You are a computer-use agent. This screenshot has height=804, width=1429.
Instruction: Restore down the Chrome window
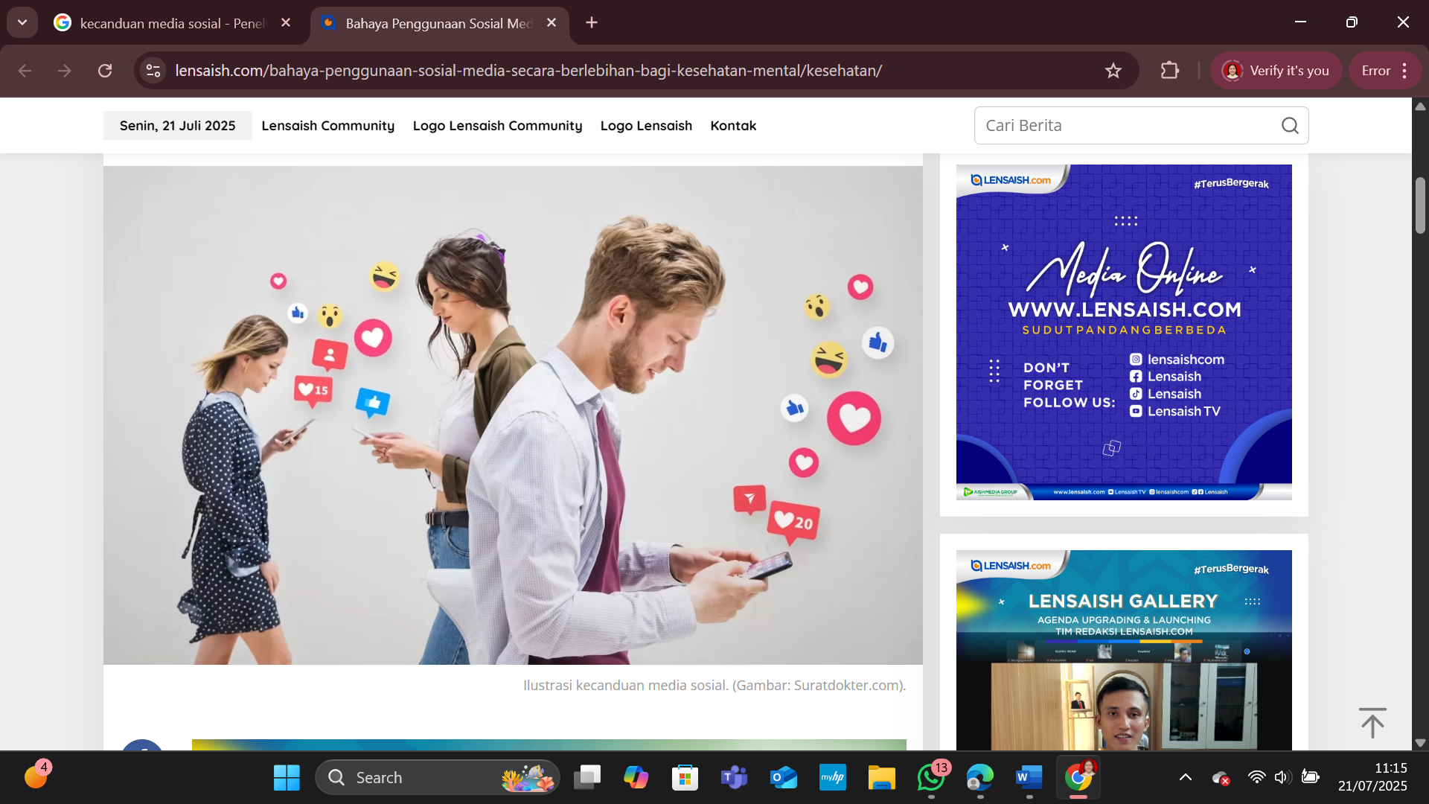[x=1352, y=22]
